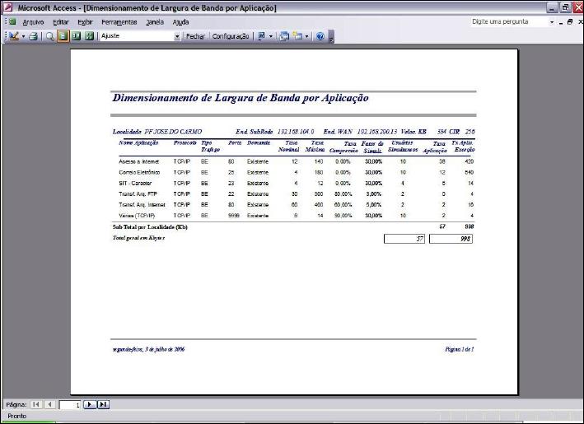Select the Zoom magnifier tool

50,36
